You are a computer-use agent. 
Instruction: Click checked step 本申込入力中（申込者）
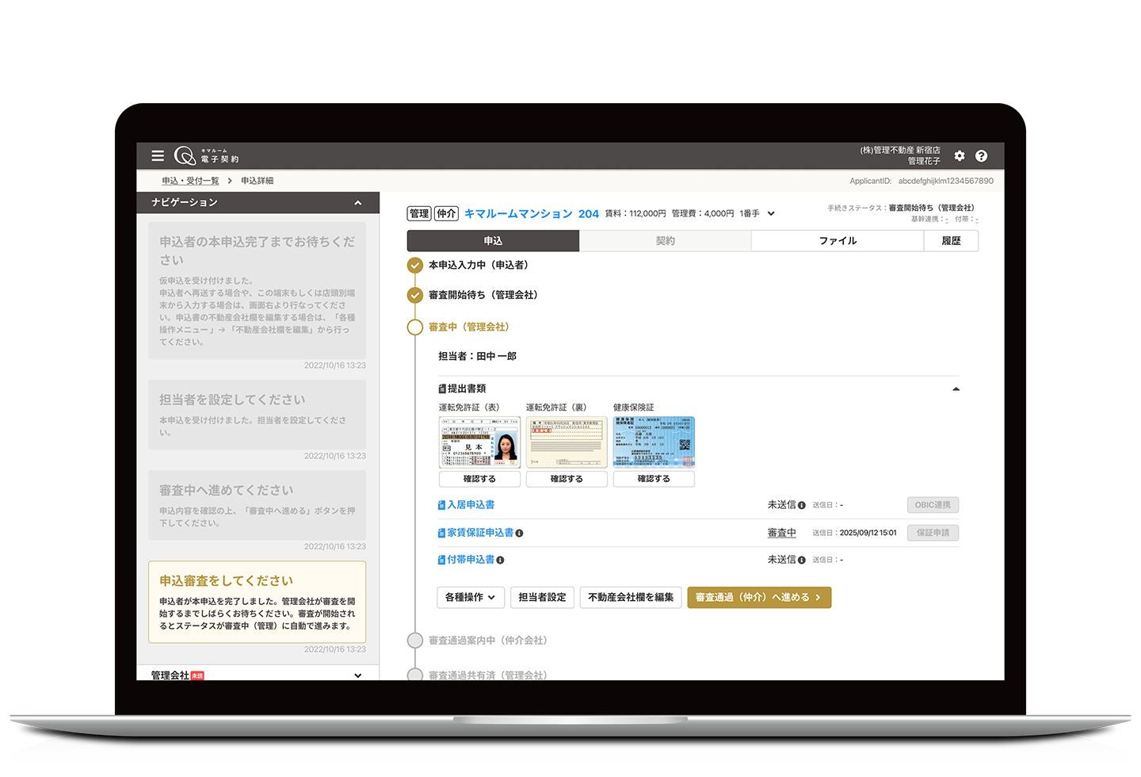click(x=415, y=266)
